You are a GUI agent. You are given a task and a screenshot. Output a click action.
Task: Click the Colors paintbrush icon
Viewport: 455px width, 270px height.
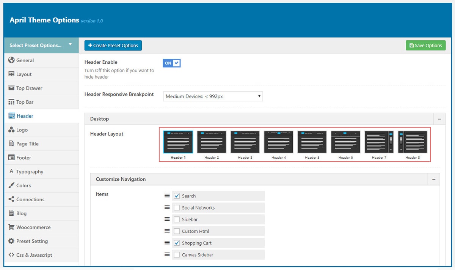(11, 185)
